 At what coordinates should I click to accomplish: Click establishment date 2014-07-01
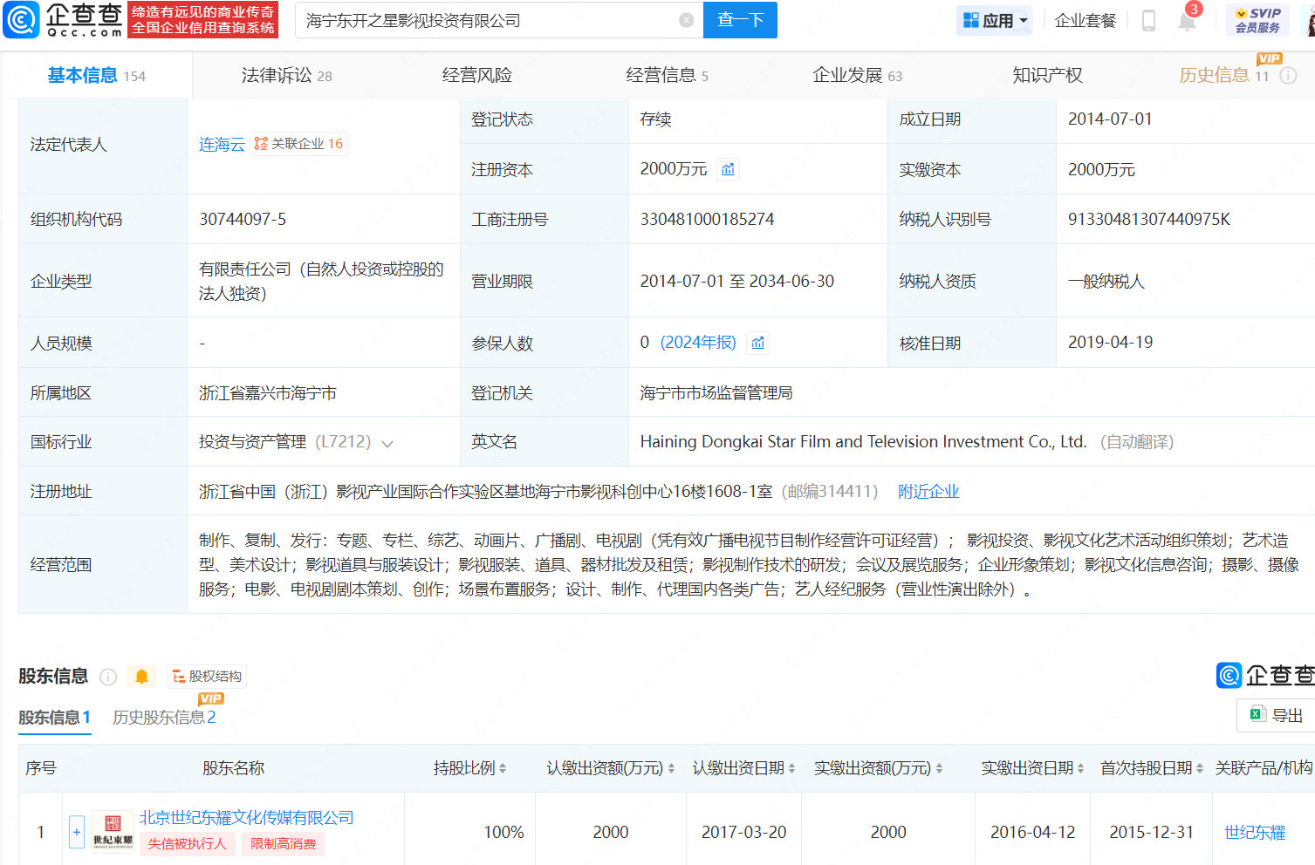click(x=1110, y=119)
